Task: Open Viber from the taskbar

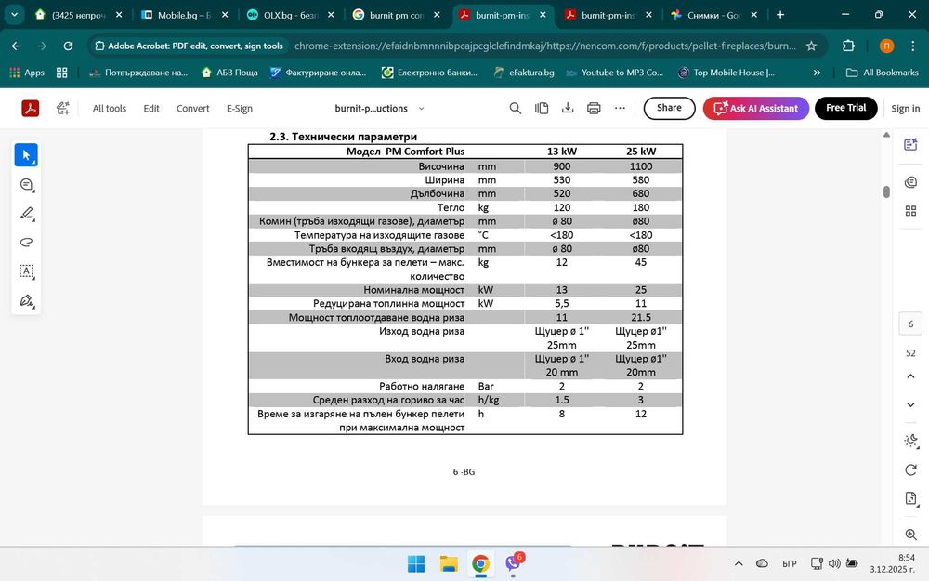Action: [x=513, y=563]
